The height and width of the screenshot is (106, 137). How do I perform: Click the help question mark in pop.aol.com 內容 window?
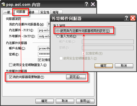(86, 4)
